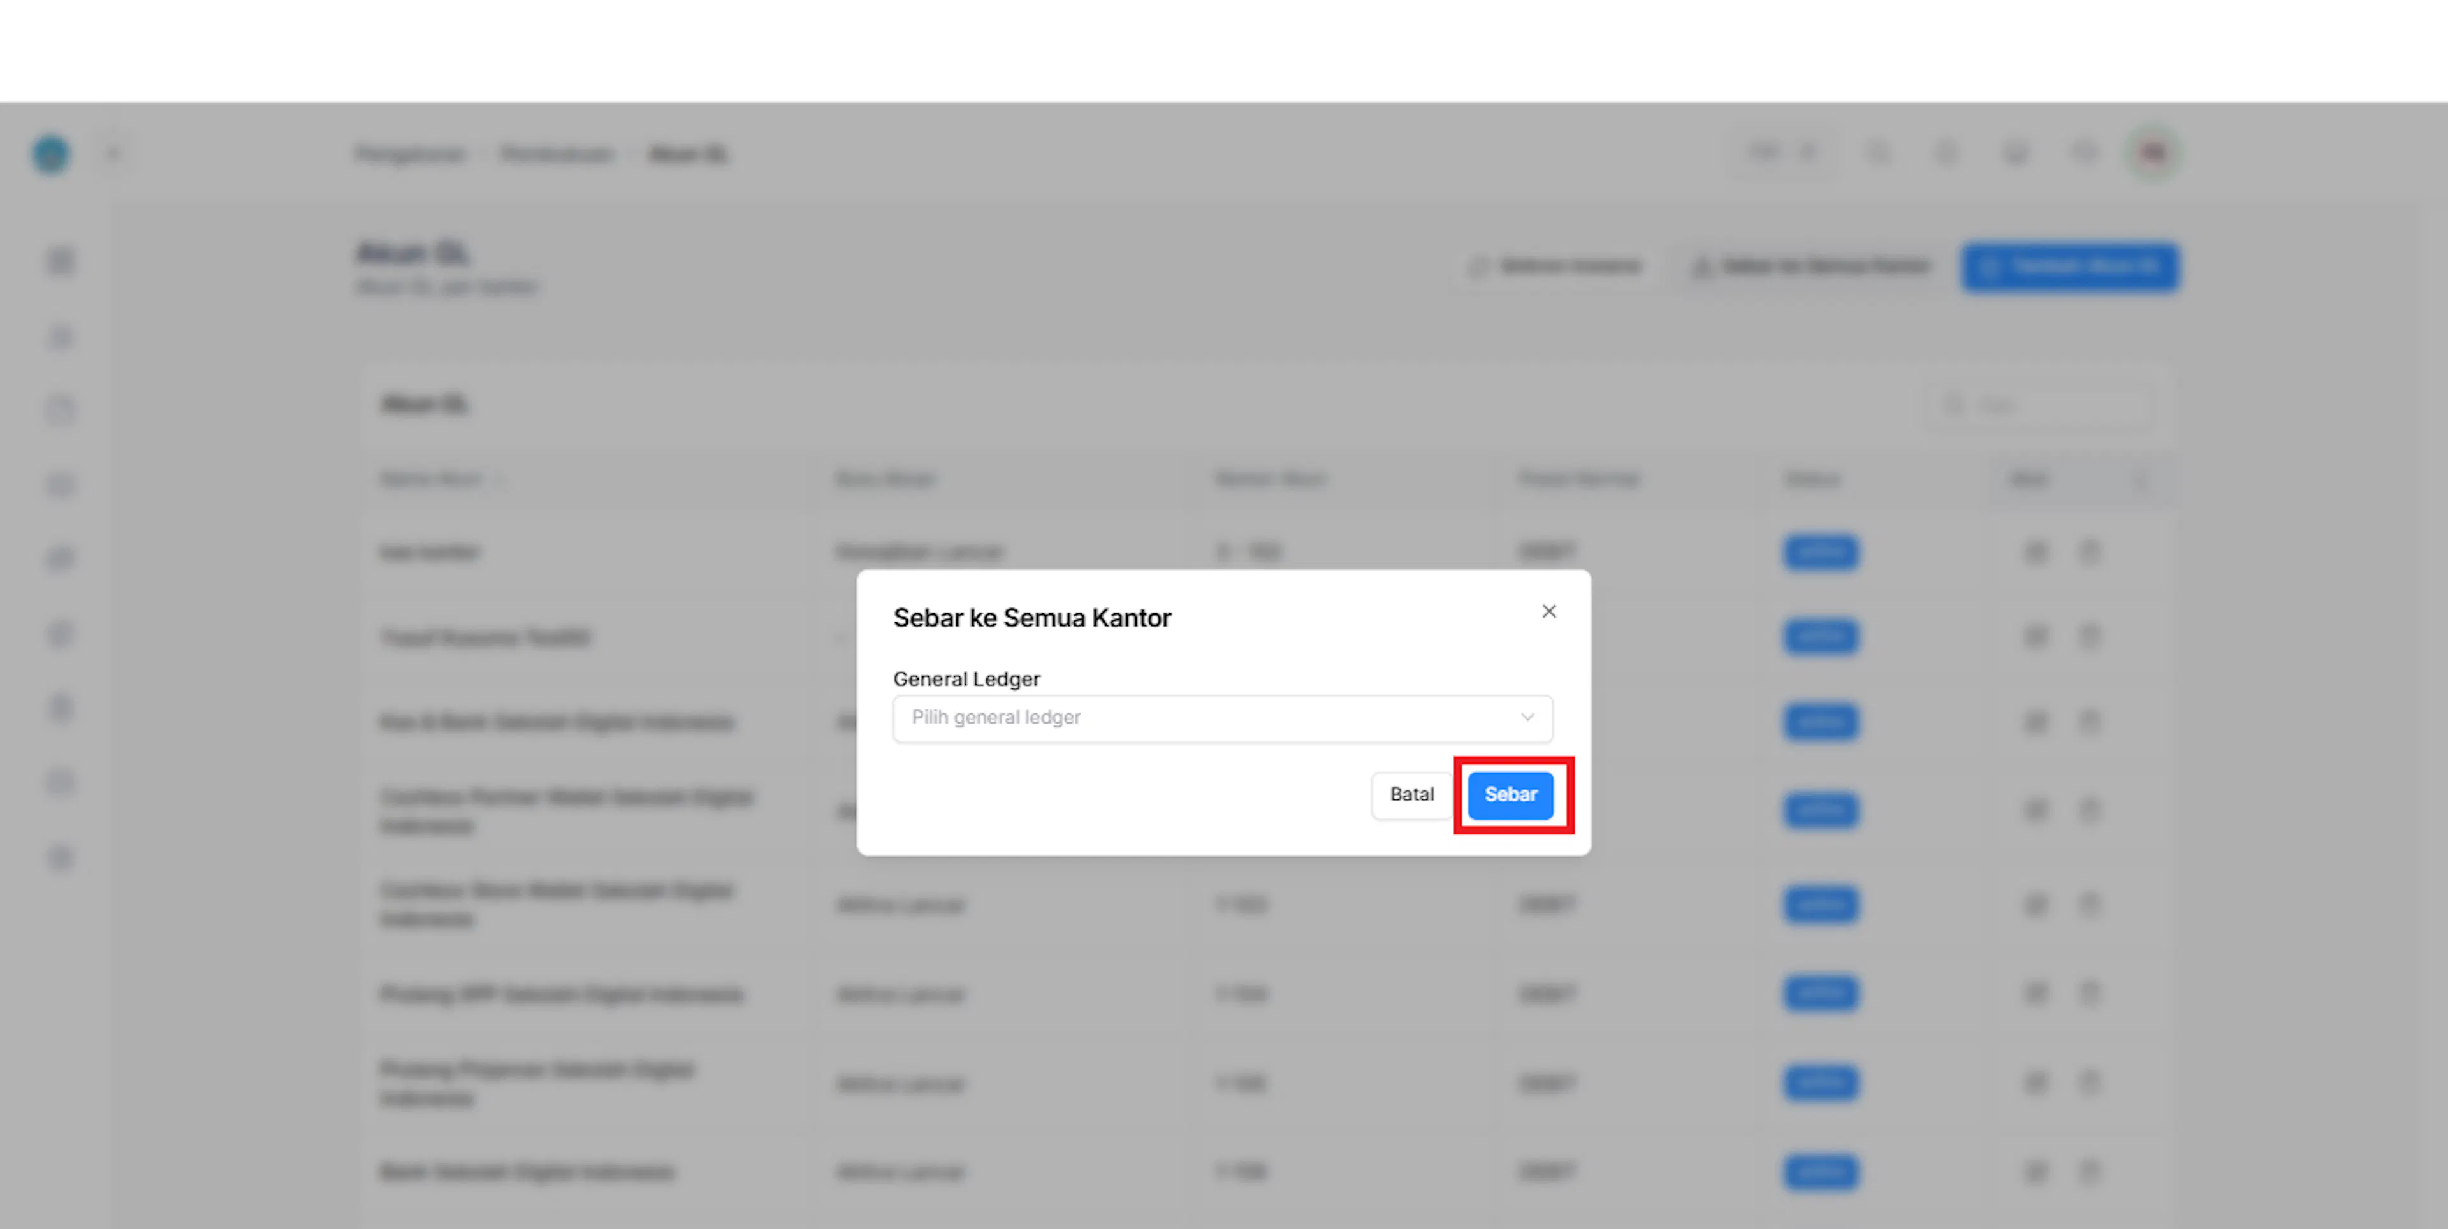Click the 'General Ledger' field label
This screenshot has height=1229, width=2448.
pyautogui.click(x=966, y=679)
